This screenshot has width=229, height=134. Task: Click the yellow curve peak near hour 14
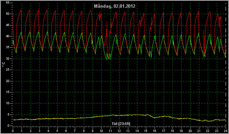point(137,115)
